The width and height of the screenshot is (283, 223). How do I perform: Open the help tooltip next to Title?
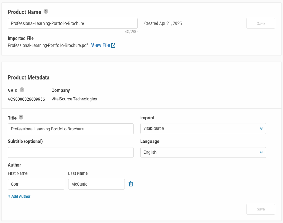(21, 118)
